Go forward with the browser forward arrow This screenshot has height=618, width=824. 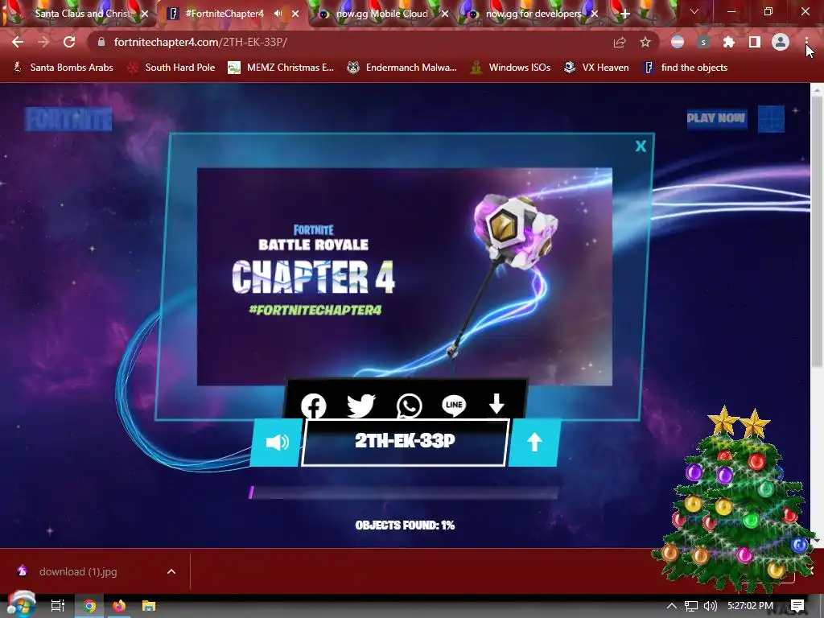43,42
